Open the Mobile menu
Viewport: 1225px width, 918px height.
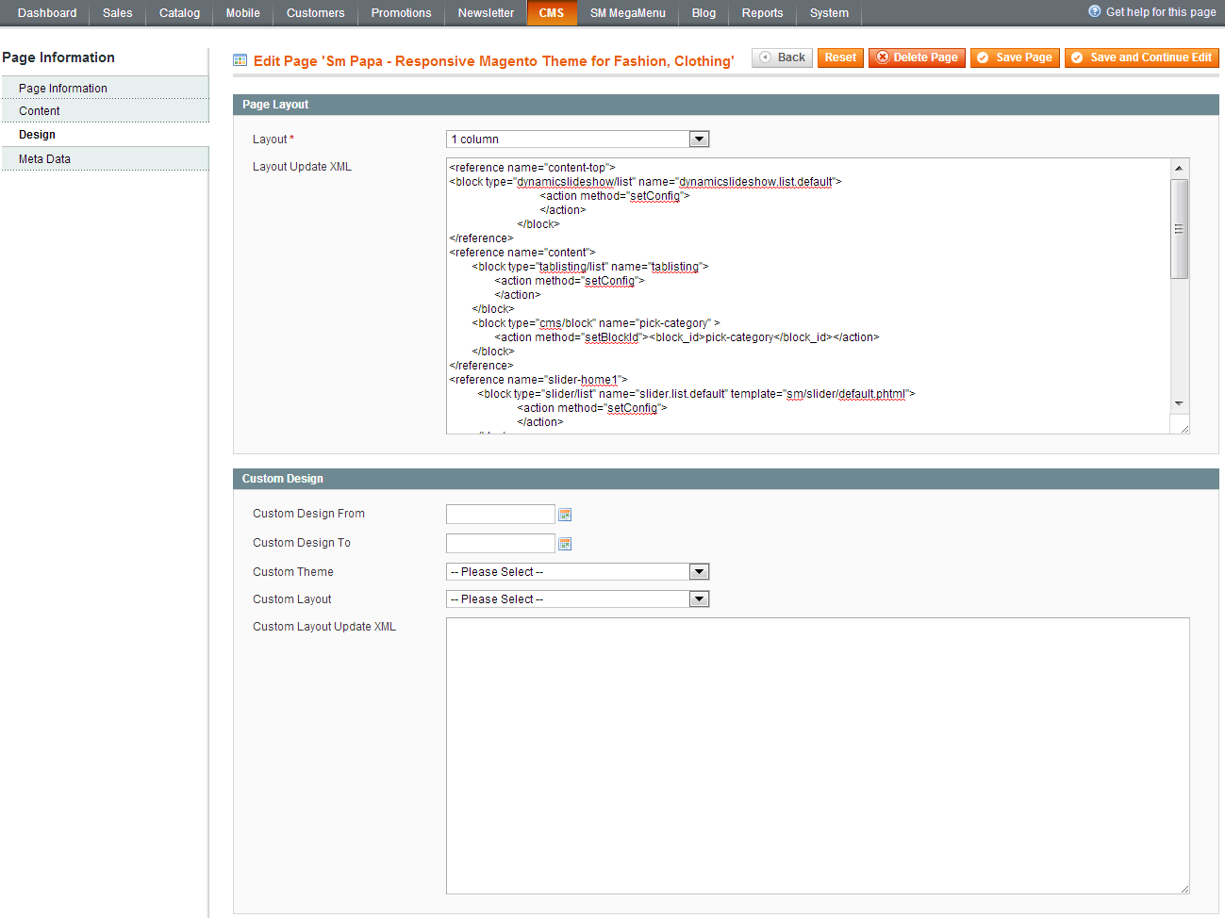[x=243, y=13]
